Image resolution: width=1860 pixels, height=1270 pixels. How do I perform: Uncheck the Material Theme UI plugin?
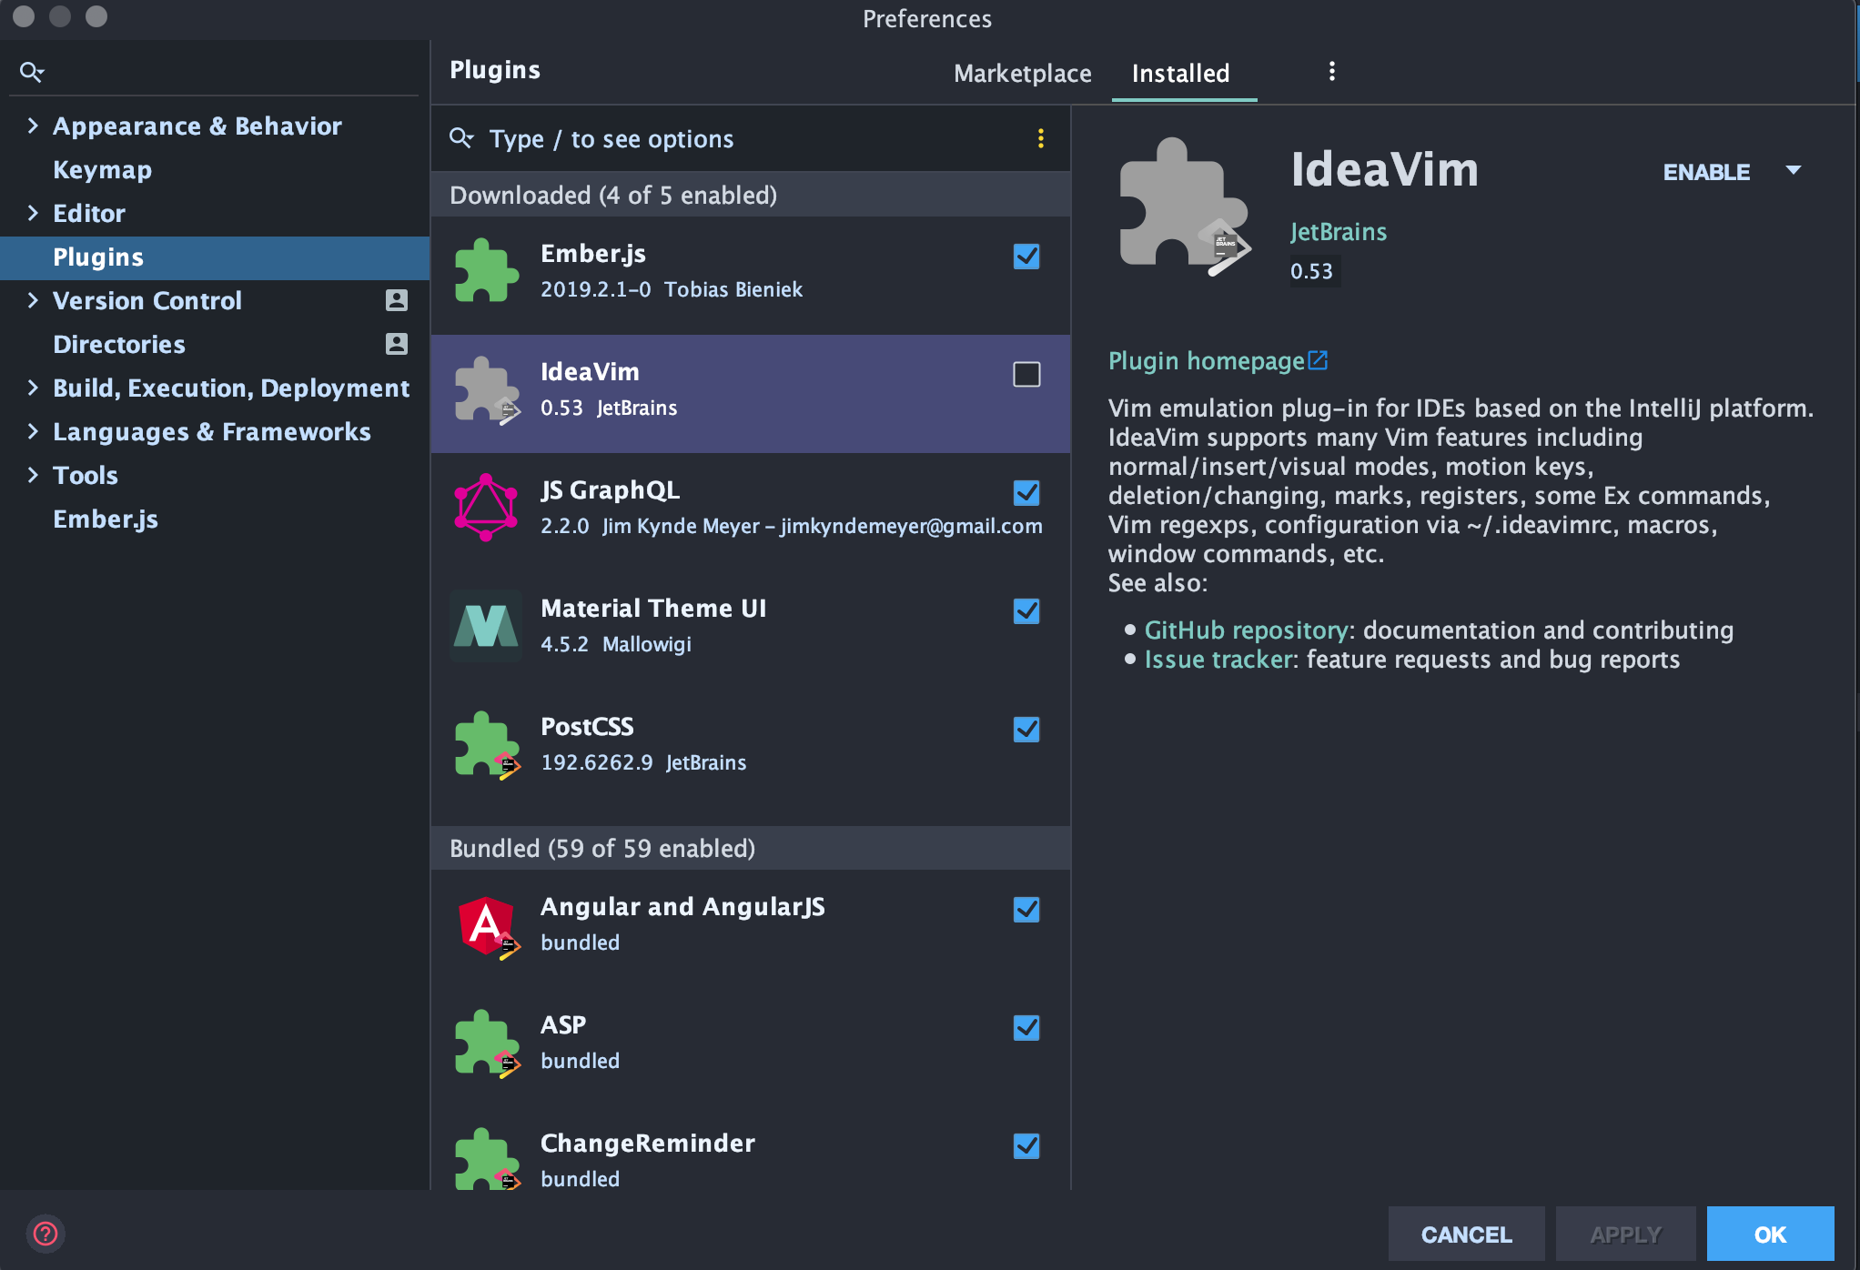pos(1026,611)
